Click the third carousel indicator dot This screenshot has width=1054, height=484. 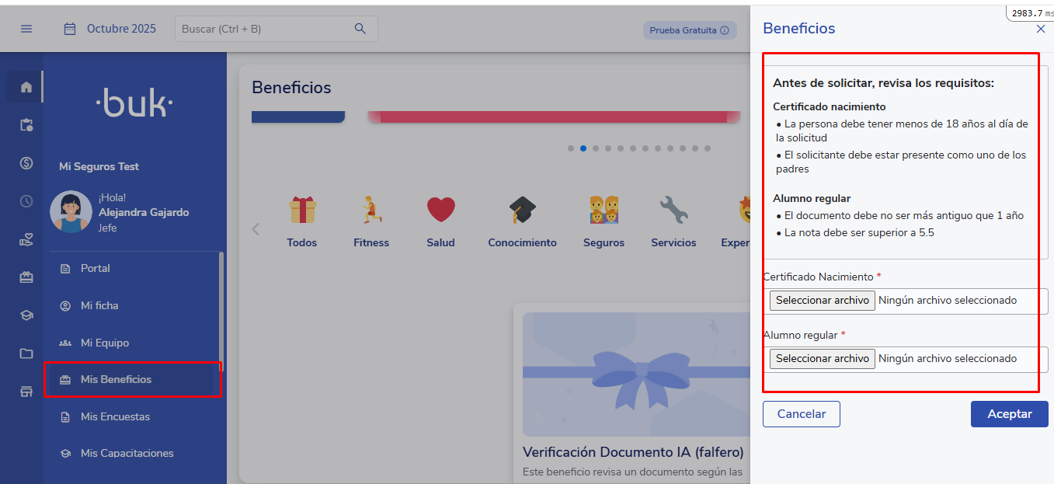(x=596, y=148)
